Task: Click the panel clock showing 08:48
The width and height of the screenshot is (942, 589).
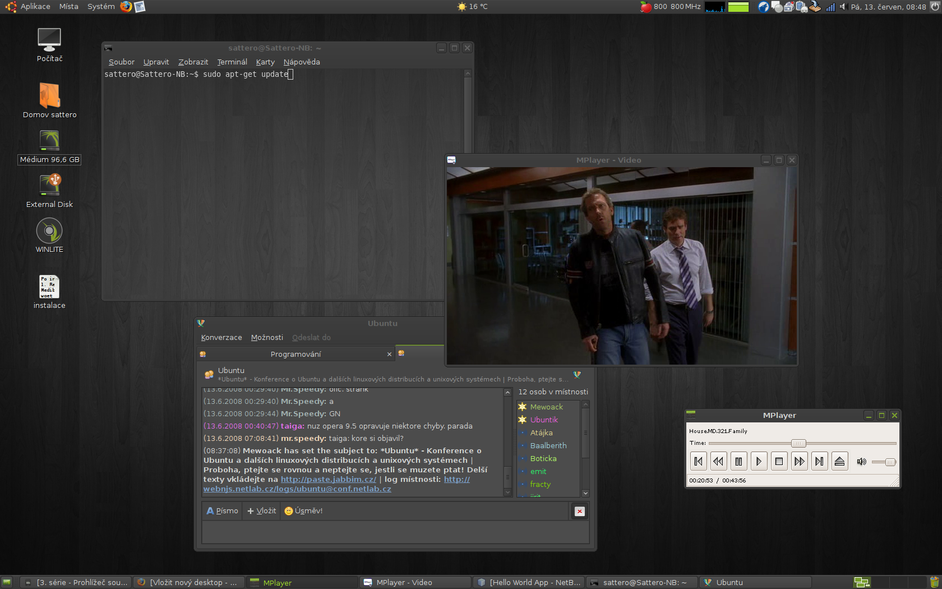Action: (x=888, y=7)
